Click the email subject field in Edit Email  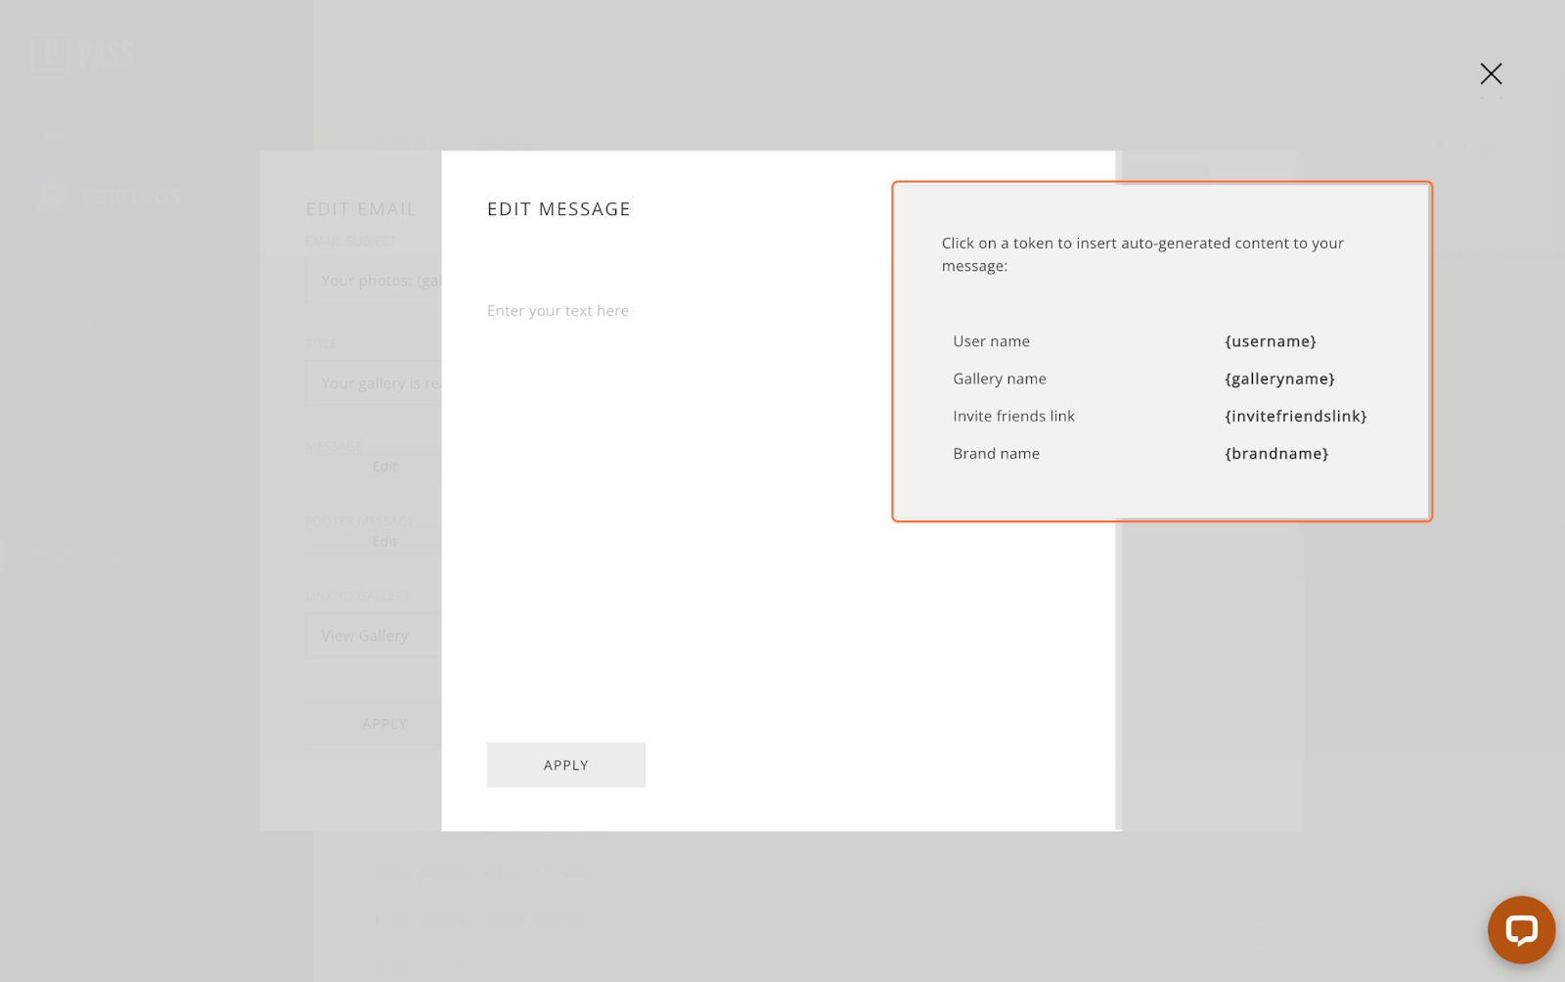click(374, 280)
